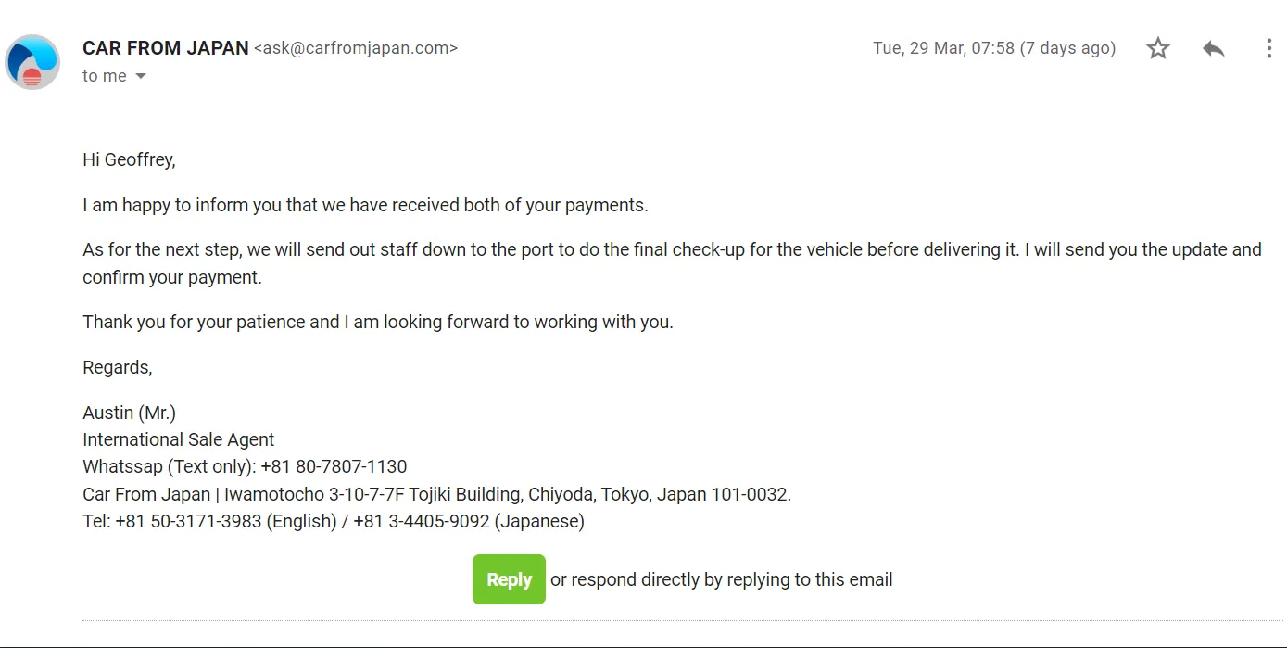Image resolution: width=1287 pixels, height=648 pixels.
Task: Click sender name CAR FROM JAPAN
Action: (x=166, y=48)
